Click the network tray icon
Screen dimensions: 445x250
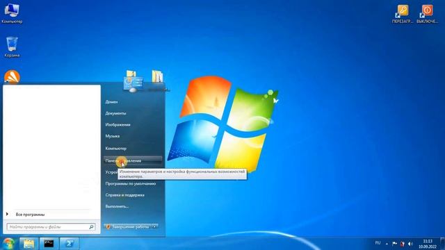[402, 244]
